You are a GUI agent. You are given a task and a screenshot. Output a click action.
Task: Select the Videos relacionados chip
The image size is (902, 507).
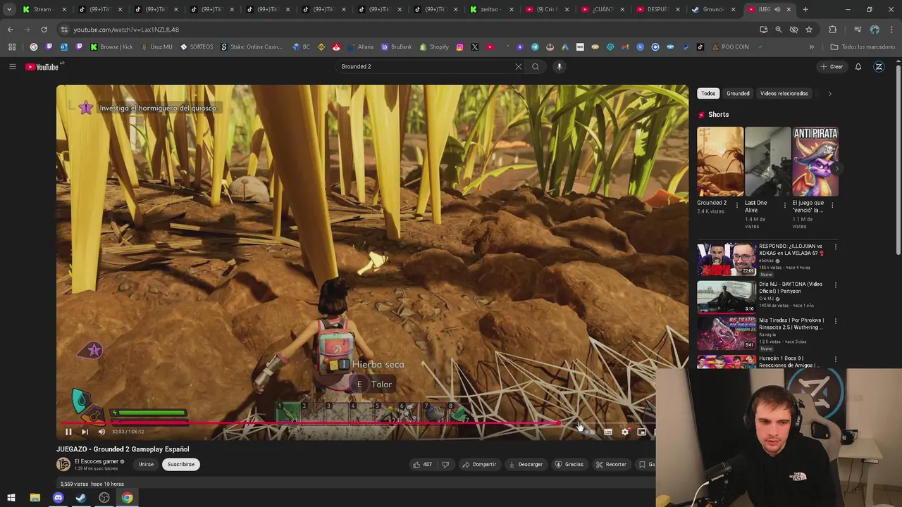coord(784,93)
